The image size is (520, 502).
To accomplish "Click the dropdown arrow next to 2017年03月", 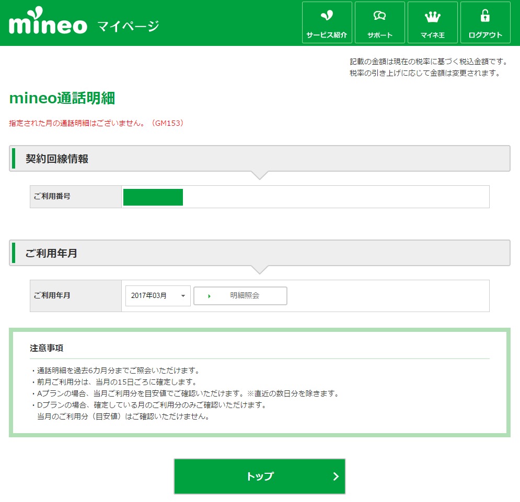I will [182, 296].
